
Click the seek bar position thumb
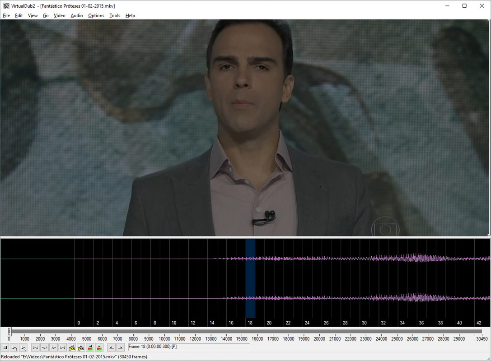point(9,331)
